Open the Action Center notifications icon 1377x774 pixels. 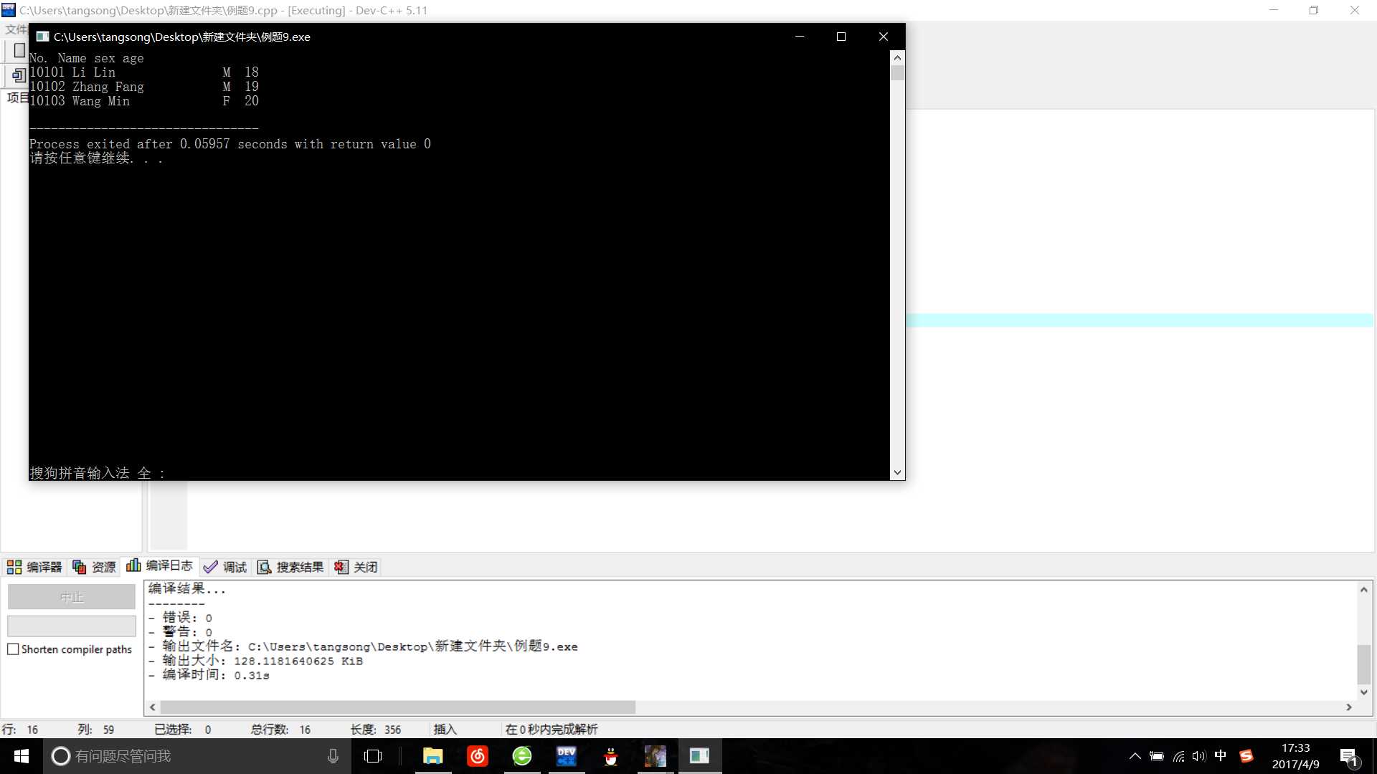[1348, 757]
